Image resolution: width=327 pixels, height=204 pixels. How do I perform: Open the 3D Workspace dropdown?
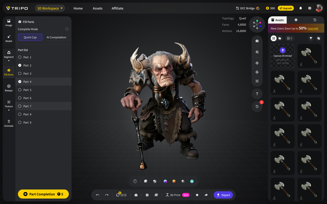tap(50, 8)
